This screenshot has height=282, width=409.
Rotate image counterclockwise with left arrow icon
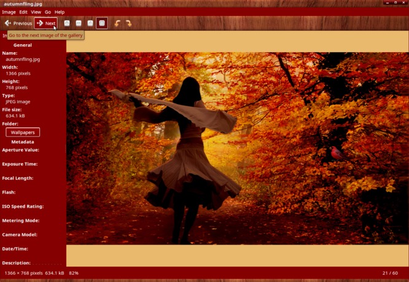coord(117,23)
